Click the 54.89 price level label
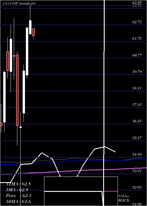147x206 pixels. coord(137,154)
